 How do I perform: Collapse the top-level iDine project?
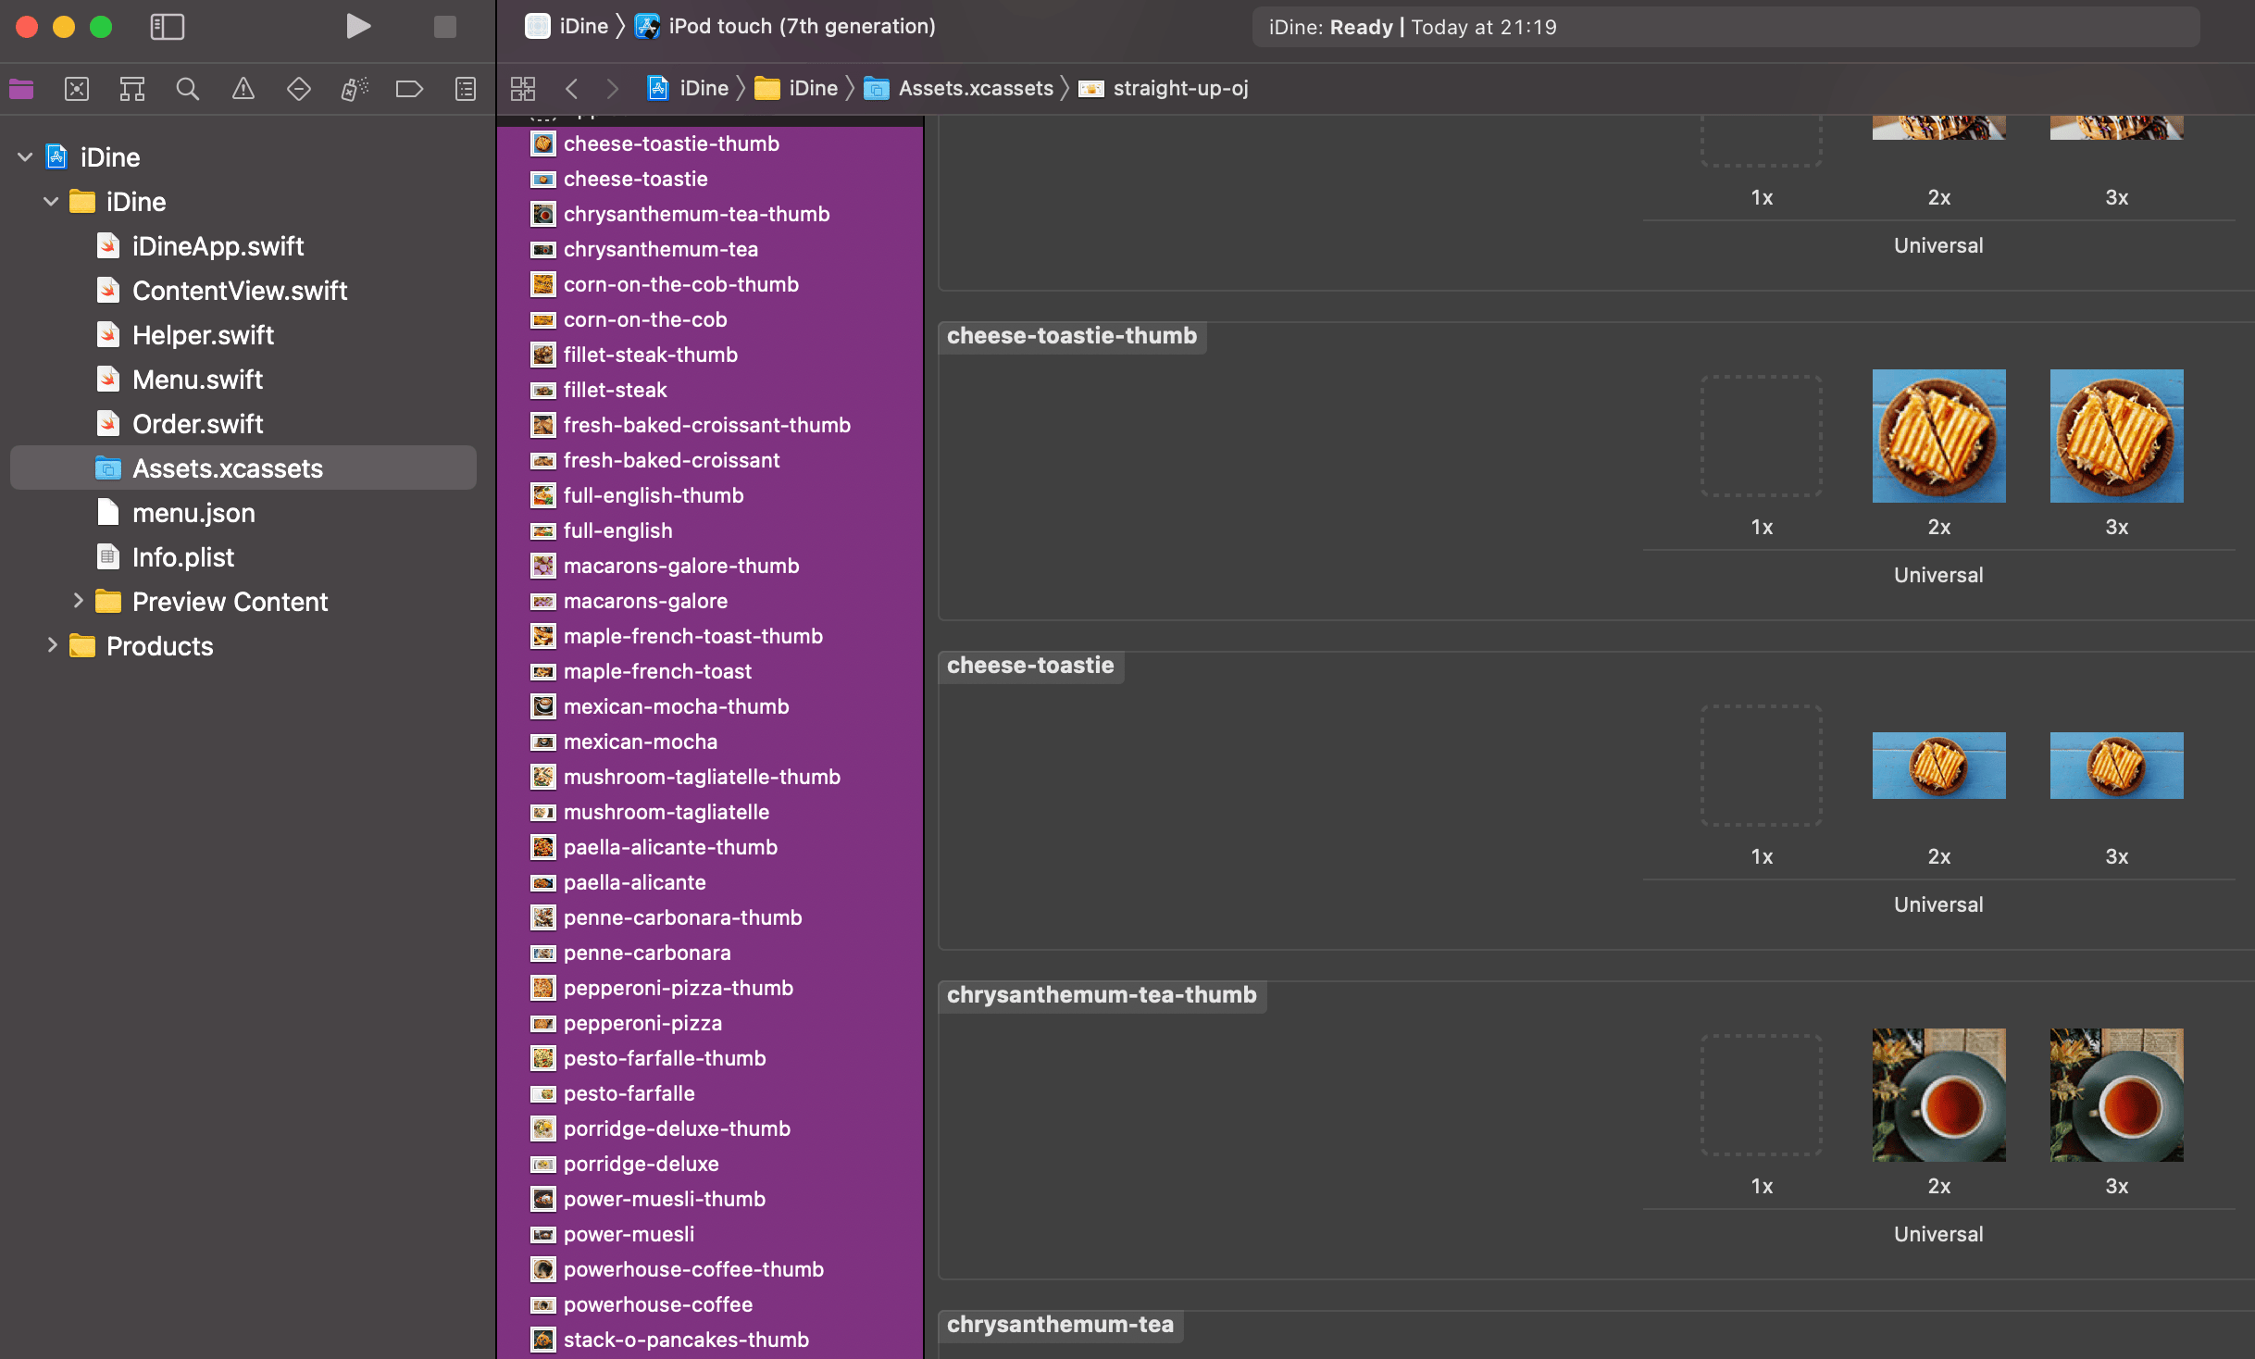tap(26, 157)
